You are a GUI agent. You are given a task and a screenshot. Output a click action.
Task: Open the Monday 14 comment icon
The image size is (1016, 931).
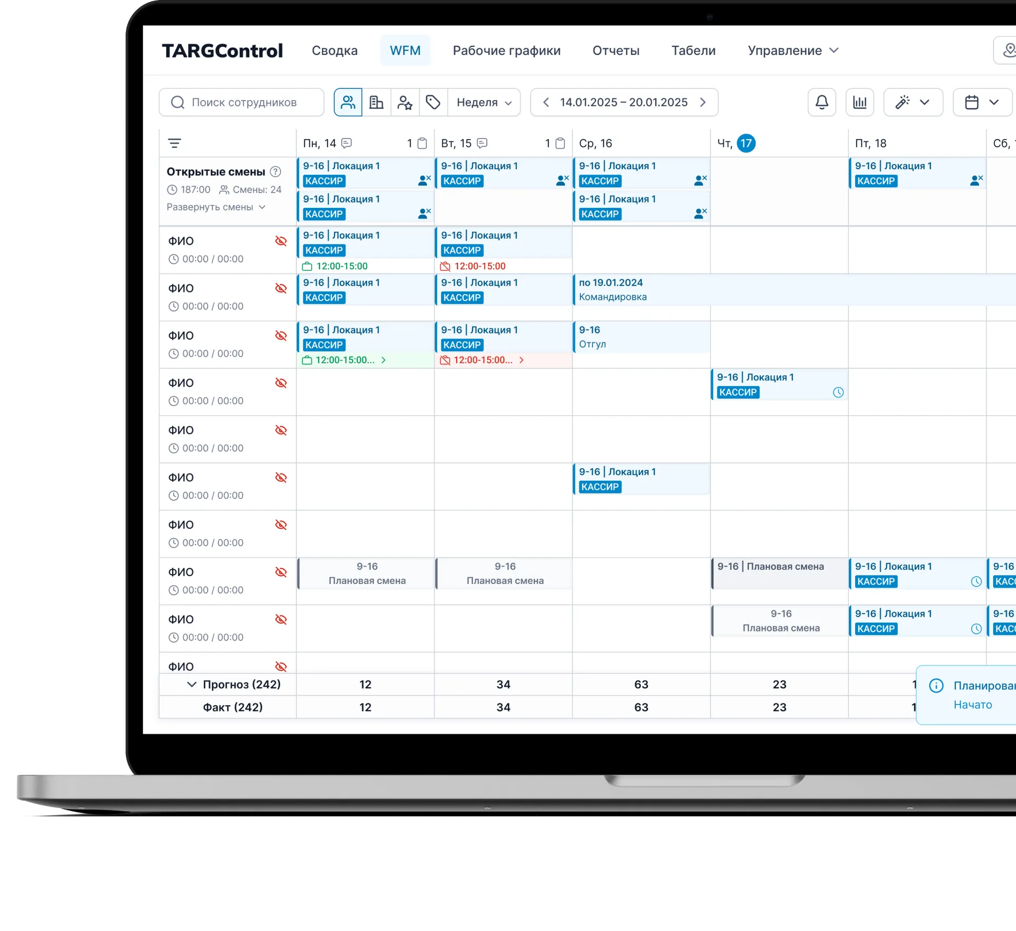point(347,143)
